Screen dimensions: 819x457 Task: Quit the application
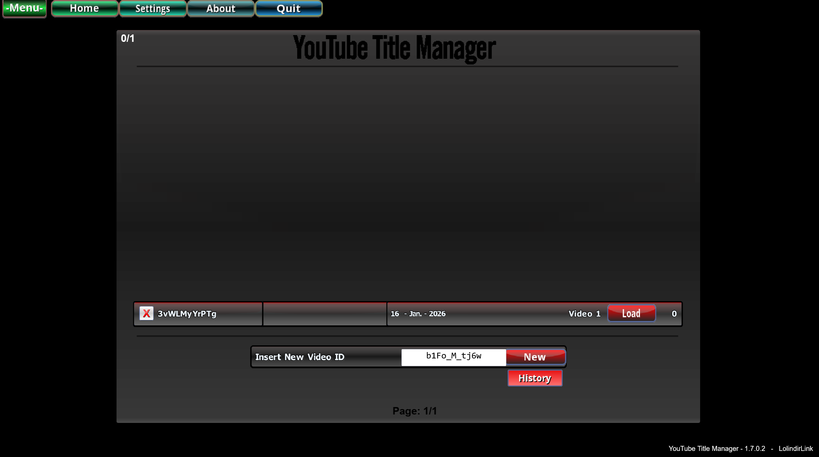point(289,8)
